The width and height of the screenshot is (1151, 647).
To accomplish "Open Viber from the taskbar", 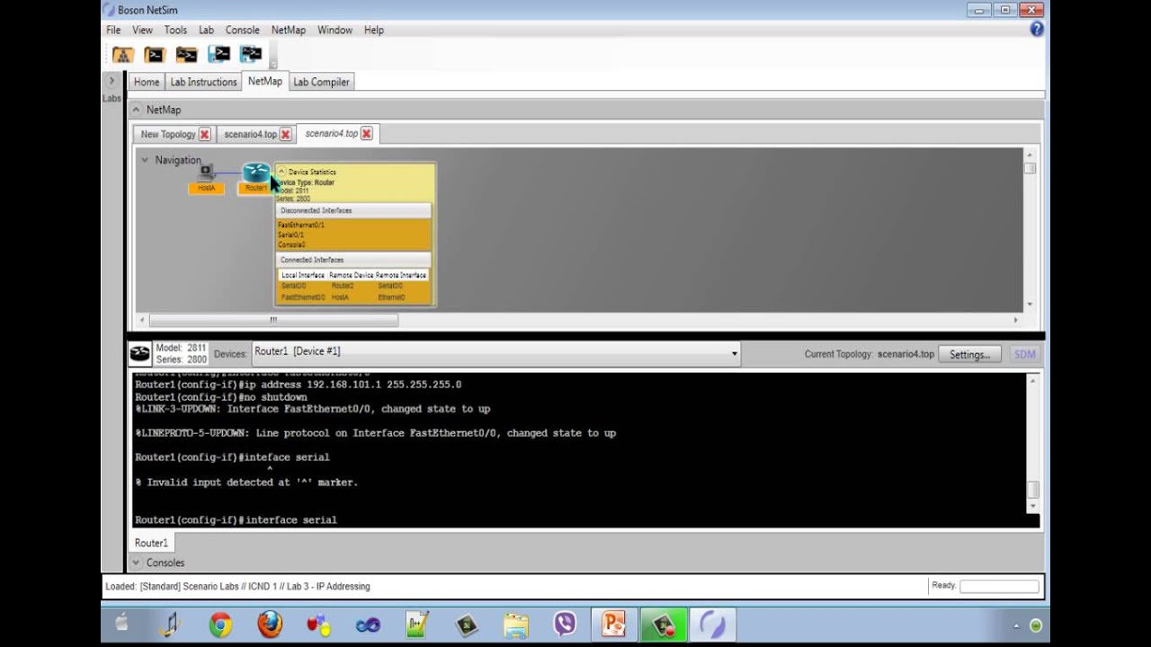I will click(565, 625).
